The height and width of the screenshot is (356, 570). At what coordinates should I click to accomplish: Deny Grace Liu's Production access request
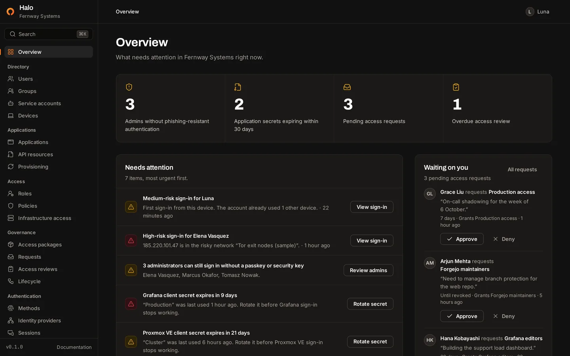coord(504,239)
